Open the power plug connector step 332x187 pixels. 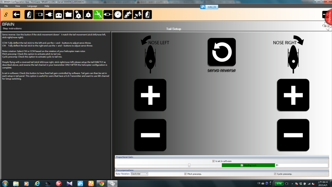(x=49, y=15)
